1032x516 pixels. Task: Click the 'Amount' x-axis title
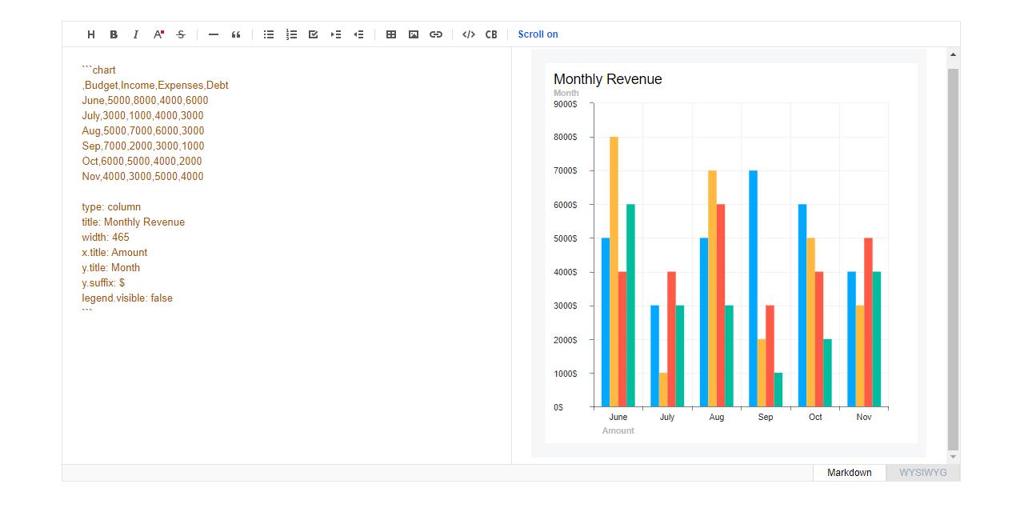click(x=618, y=430)
